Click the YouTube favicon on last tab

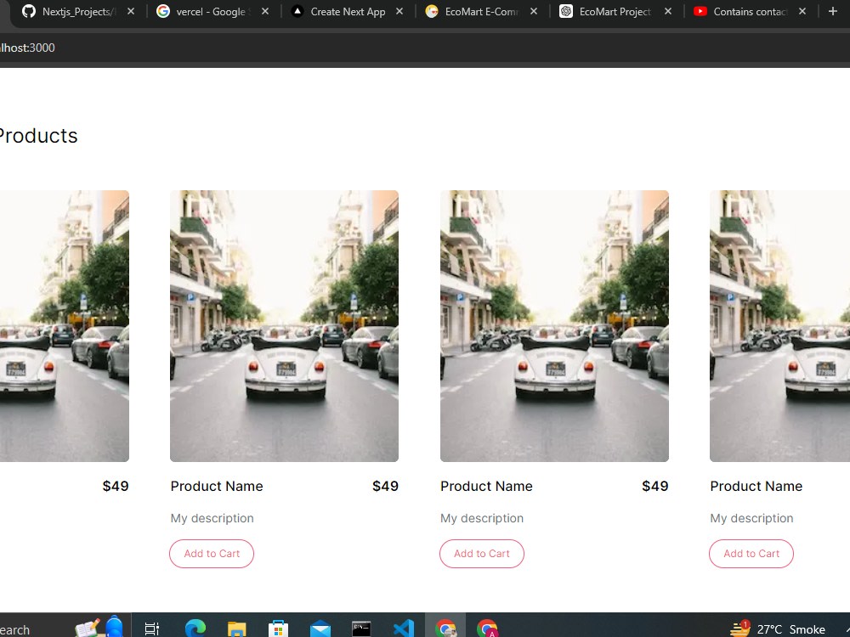(x=700, y=11)
